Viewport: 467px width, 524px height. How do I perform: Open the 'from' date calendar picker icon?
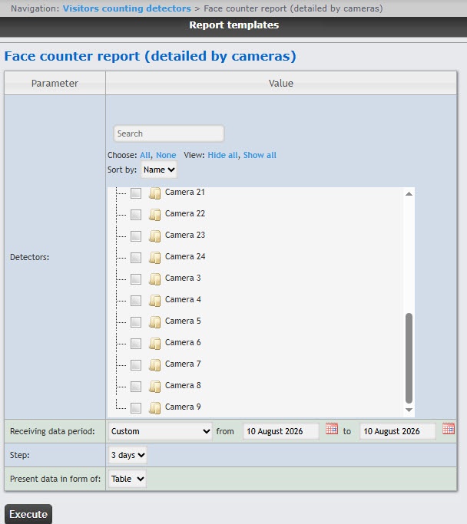pyautogui.click(x=332, y=428)
